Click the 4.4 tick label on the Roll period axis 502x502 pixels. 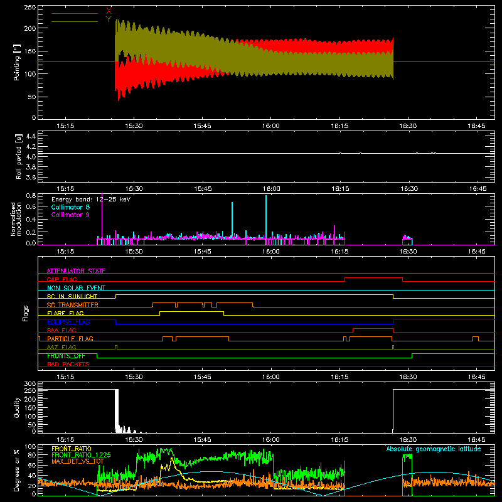(x=31, y=136)
